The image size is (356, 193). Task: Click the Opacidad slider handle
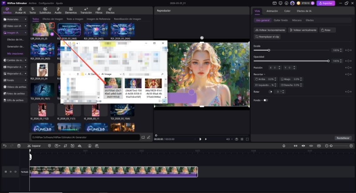328,60
